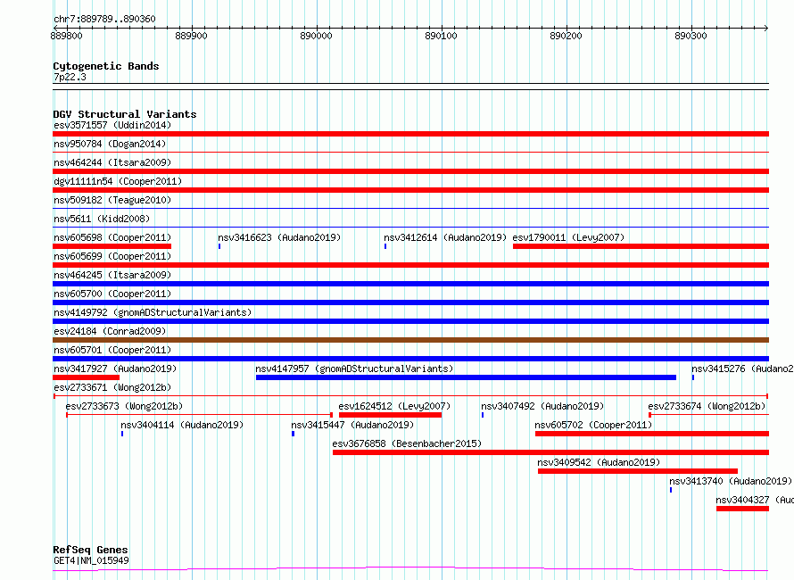Click esv2733674 (Wong2012b) label
Image resolution: width=794 pixels, height=580 pixels.
(x=707, y=406)
